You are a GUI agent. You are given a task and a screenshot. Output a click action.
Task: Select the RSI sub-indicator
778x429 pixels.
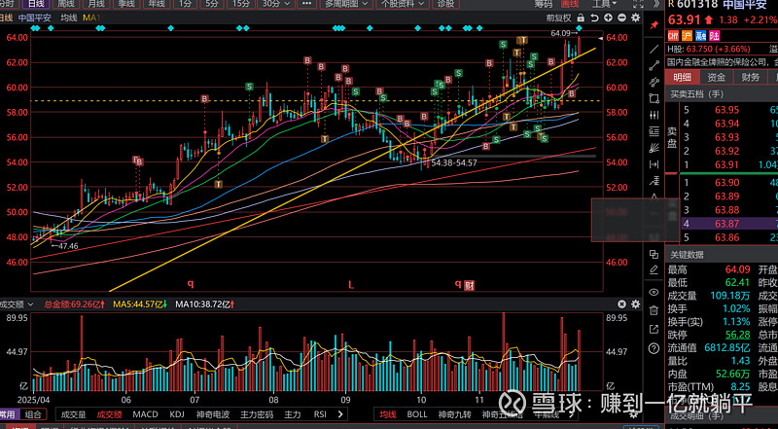[321, 414]
